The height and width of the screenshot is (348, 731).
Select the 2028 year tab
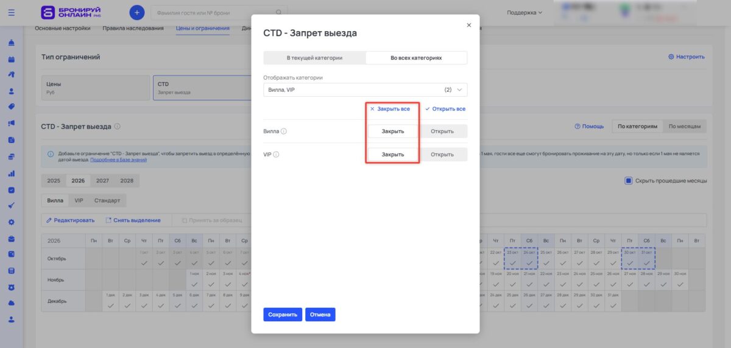point(127,181)
